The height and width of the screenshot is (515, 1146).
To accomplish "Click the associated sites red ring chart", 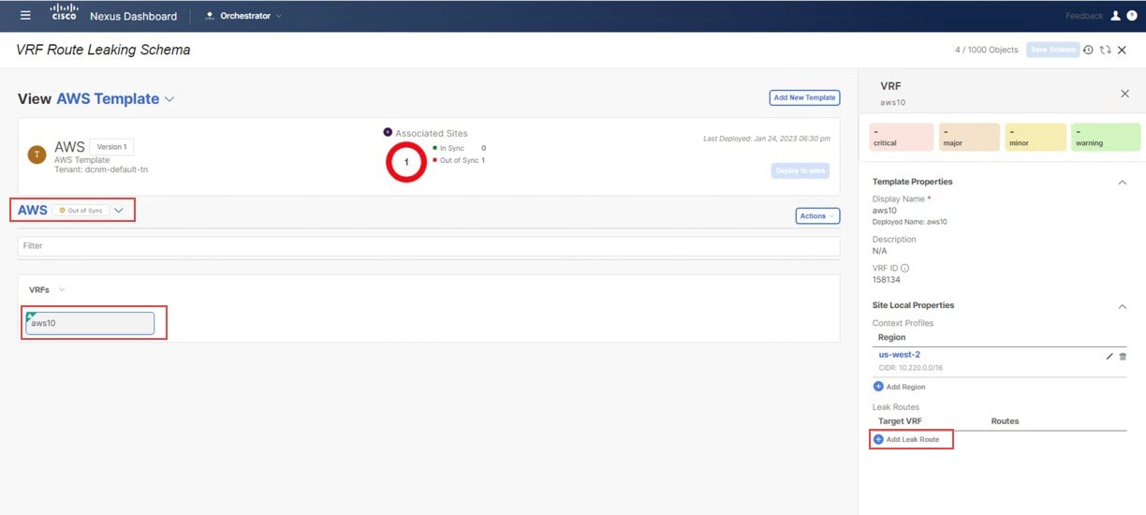I will (406, 162).
